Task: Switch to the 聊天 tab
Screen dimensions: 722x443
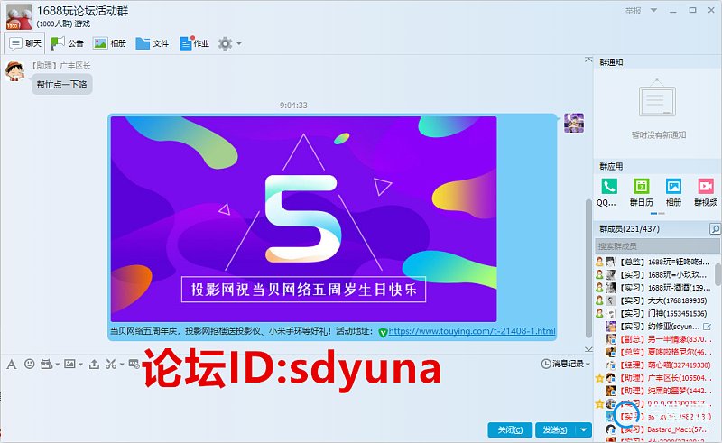Action: pyautogui.click(x=25, y=43)
